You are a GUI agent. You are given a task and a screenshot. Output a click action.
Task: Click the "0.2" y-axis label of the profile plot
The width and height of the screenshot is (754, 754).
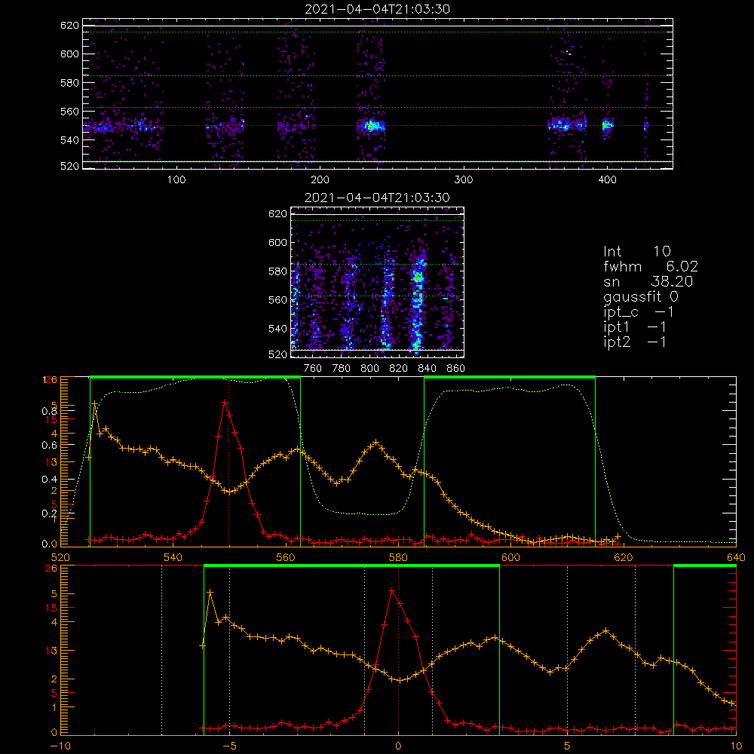[x=49, y=513]
